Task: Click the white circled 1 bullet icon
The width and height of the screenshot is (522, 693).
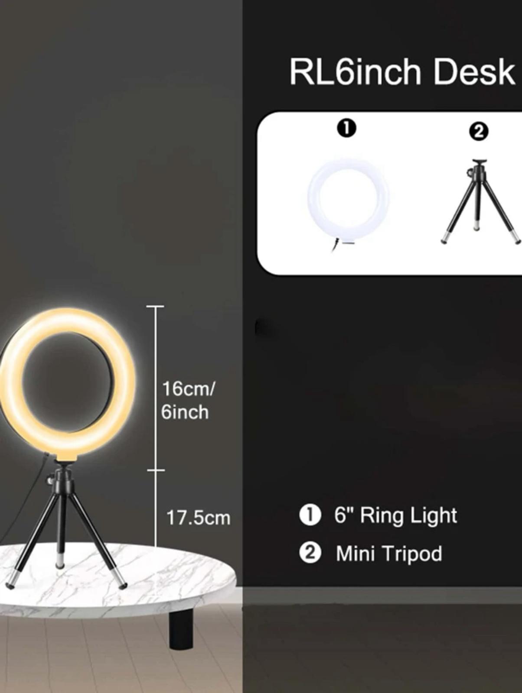Action: (310, 515)
